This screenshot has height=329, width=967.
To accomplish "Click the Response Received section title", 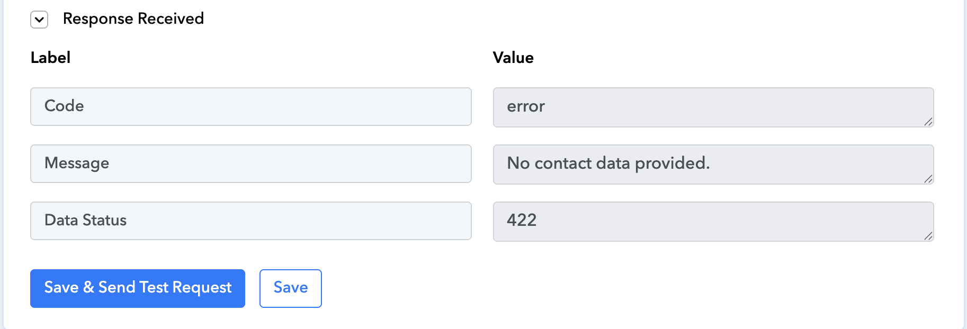I will [x=133, y=19].
